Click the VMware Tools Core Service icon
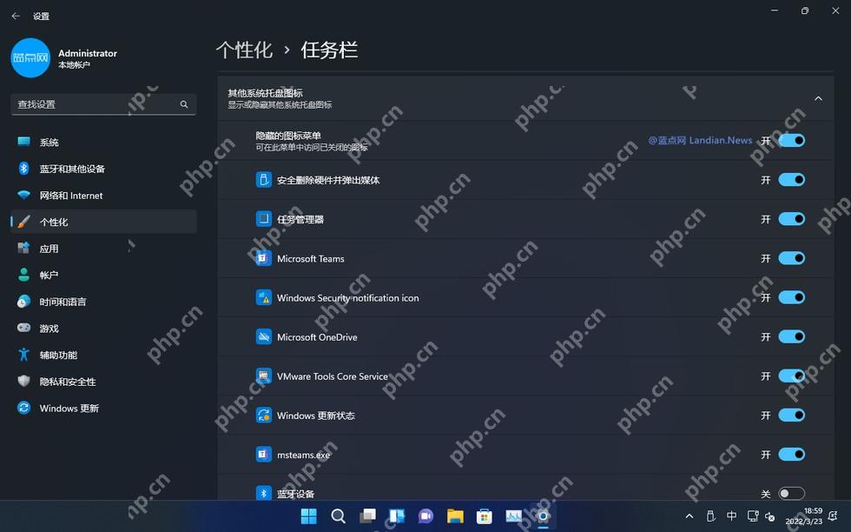The height and width of the screenshot is (532, 851). 263,376
